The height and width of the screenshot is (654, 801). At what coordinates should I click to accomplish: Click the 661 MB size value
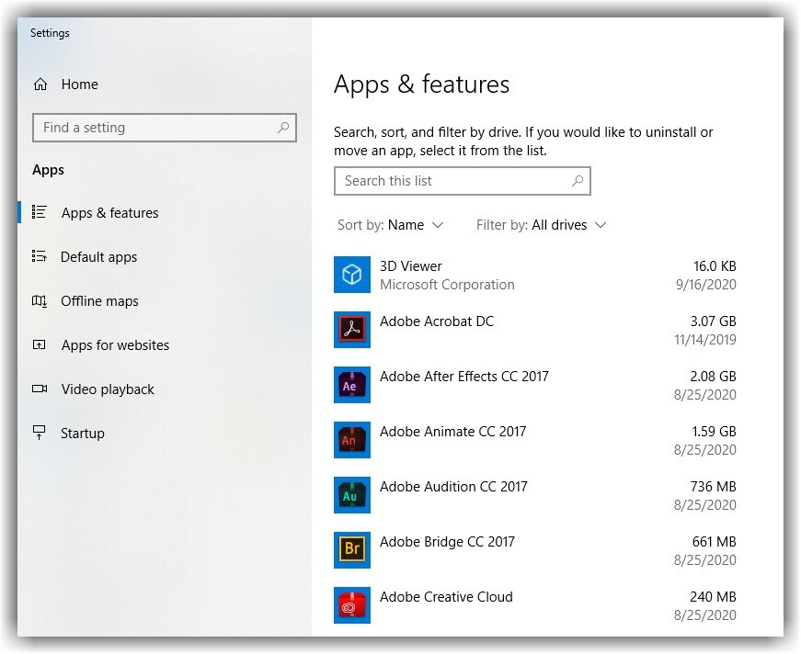click(715, 541)
